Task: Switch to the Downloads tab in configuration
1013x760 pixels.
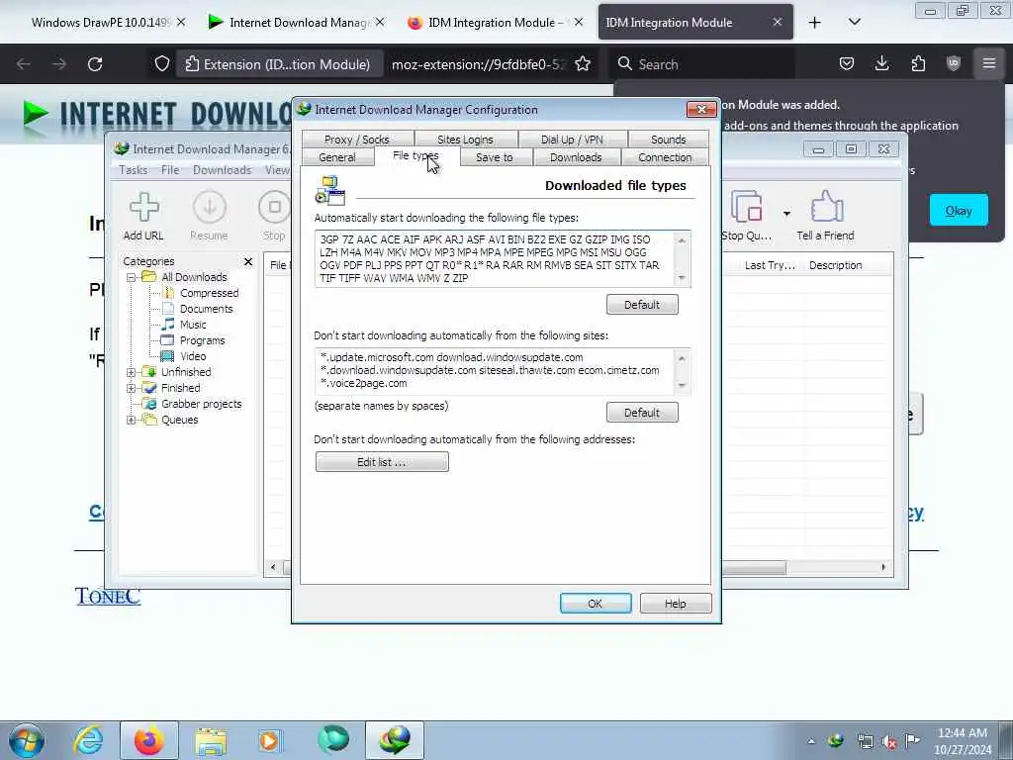Action: coord(576,157)
